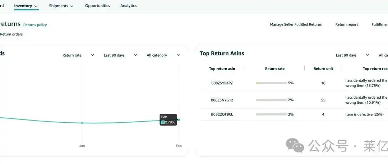This screenshot has width=388, height=164.
Task: Click return unit value 16
Action: [323, 83]
